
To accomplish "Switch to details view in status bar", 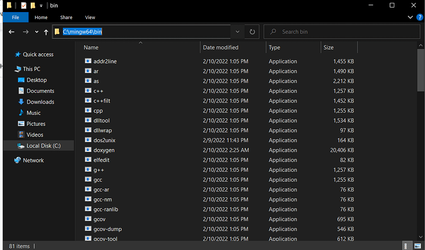I will pyautogui.click(x=407, y=246).
